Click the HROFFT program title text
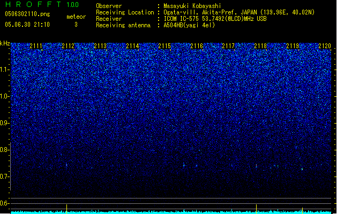This screenshot has width=337, height=214. coord(34,4)
